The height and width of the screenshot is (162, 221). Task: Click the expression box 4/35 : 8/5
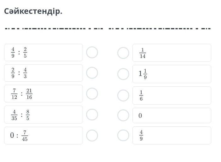[44, 114]
